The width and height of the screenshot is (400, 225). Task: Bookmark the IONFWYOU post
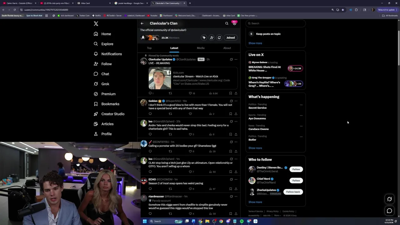pyautogui.click(x=231, y=151)
